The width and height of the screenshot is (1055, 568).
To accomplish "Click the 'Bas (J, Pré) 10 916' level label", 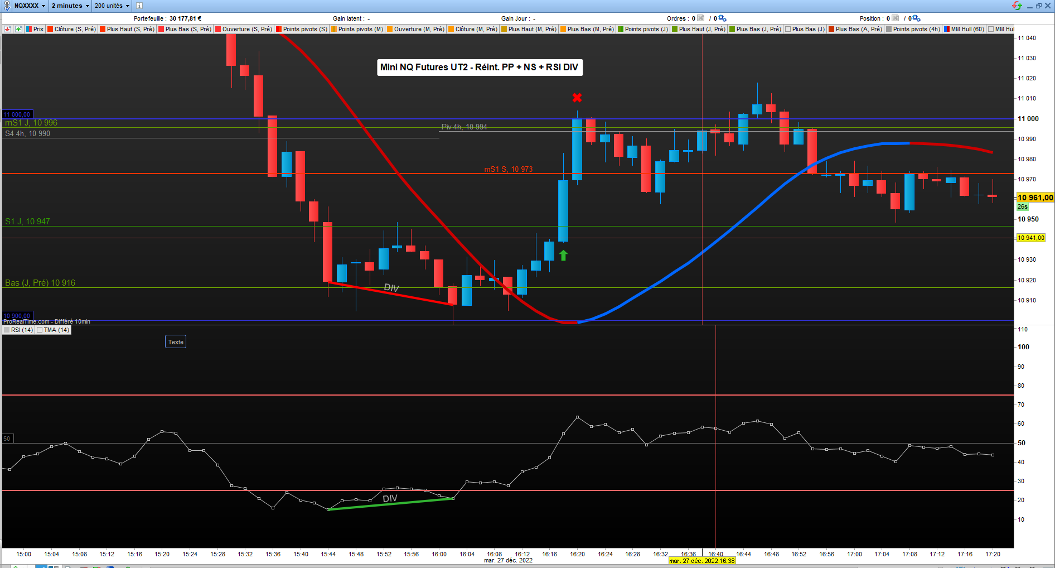I will 40,283.
